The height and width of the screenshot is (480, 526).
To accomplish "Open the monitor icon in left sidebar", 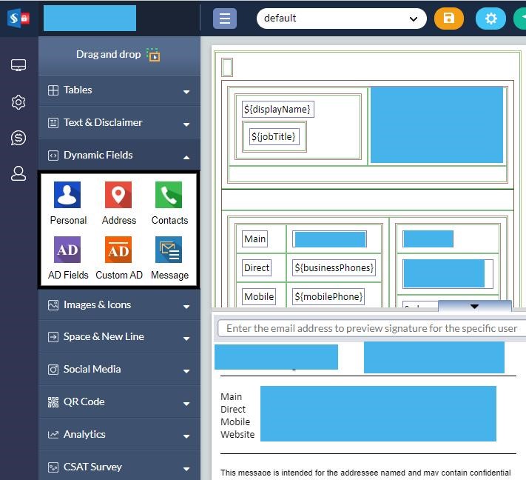I will pyautogui.click(x=18, y=66).
